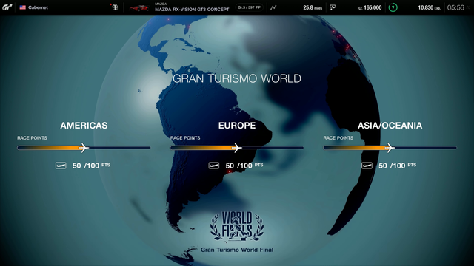
Task: Click the Gr.3 / 597 PP badge
Action: click(x=249, y=7)
